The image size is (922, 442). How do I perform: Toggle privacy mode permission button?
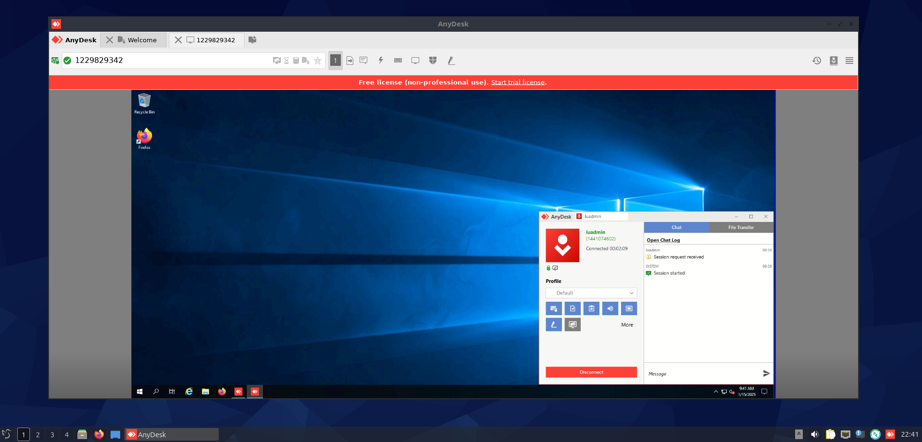(x=573, y=325)
